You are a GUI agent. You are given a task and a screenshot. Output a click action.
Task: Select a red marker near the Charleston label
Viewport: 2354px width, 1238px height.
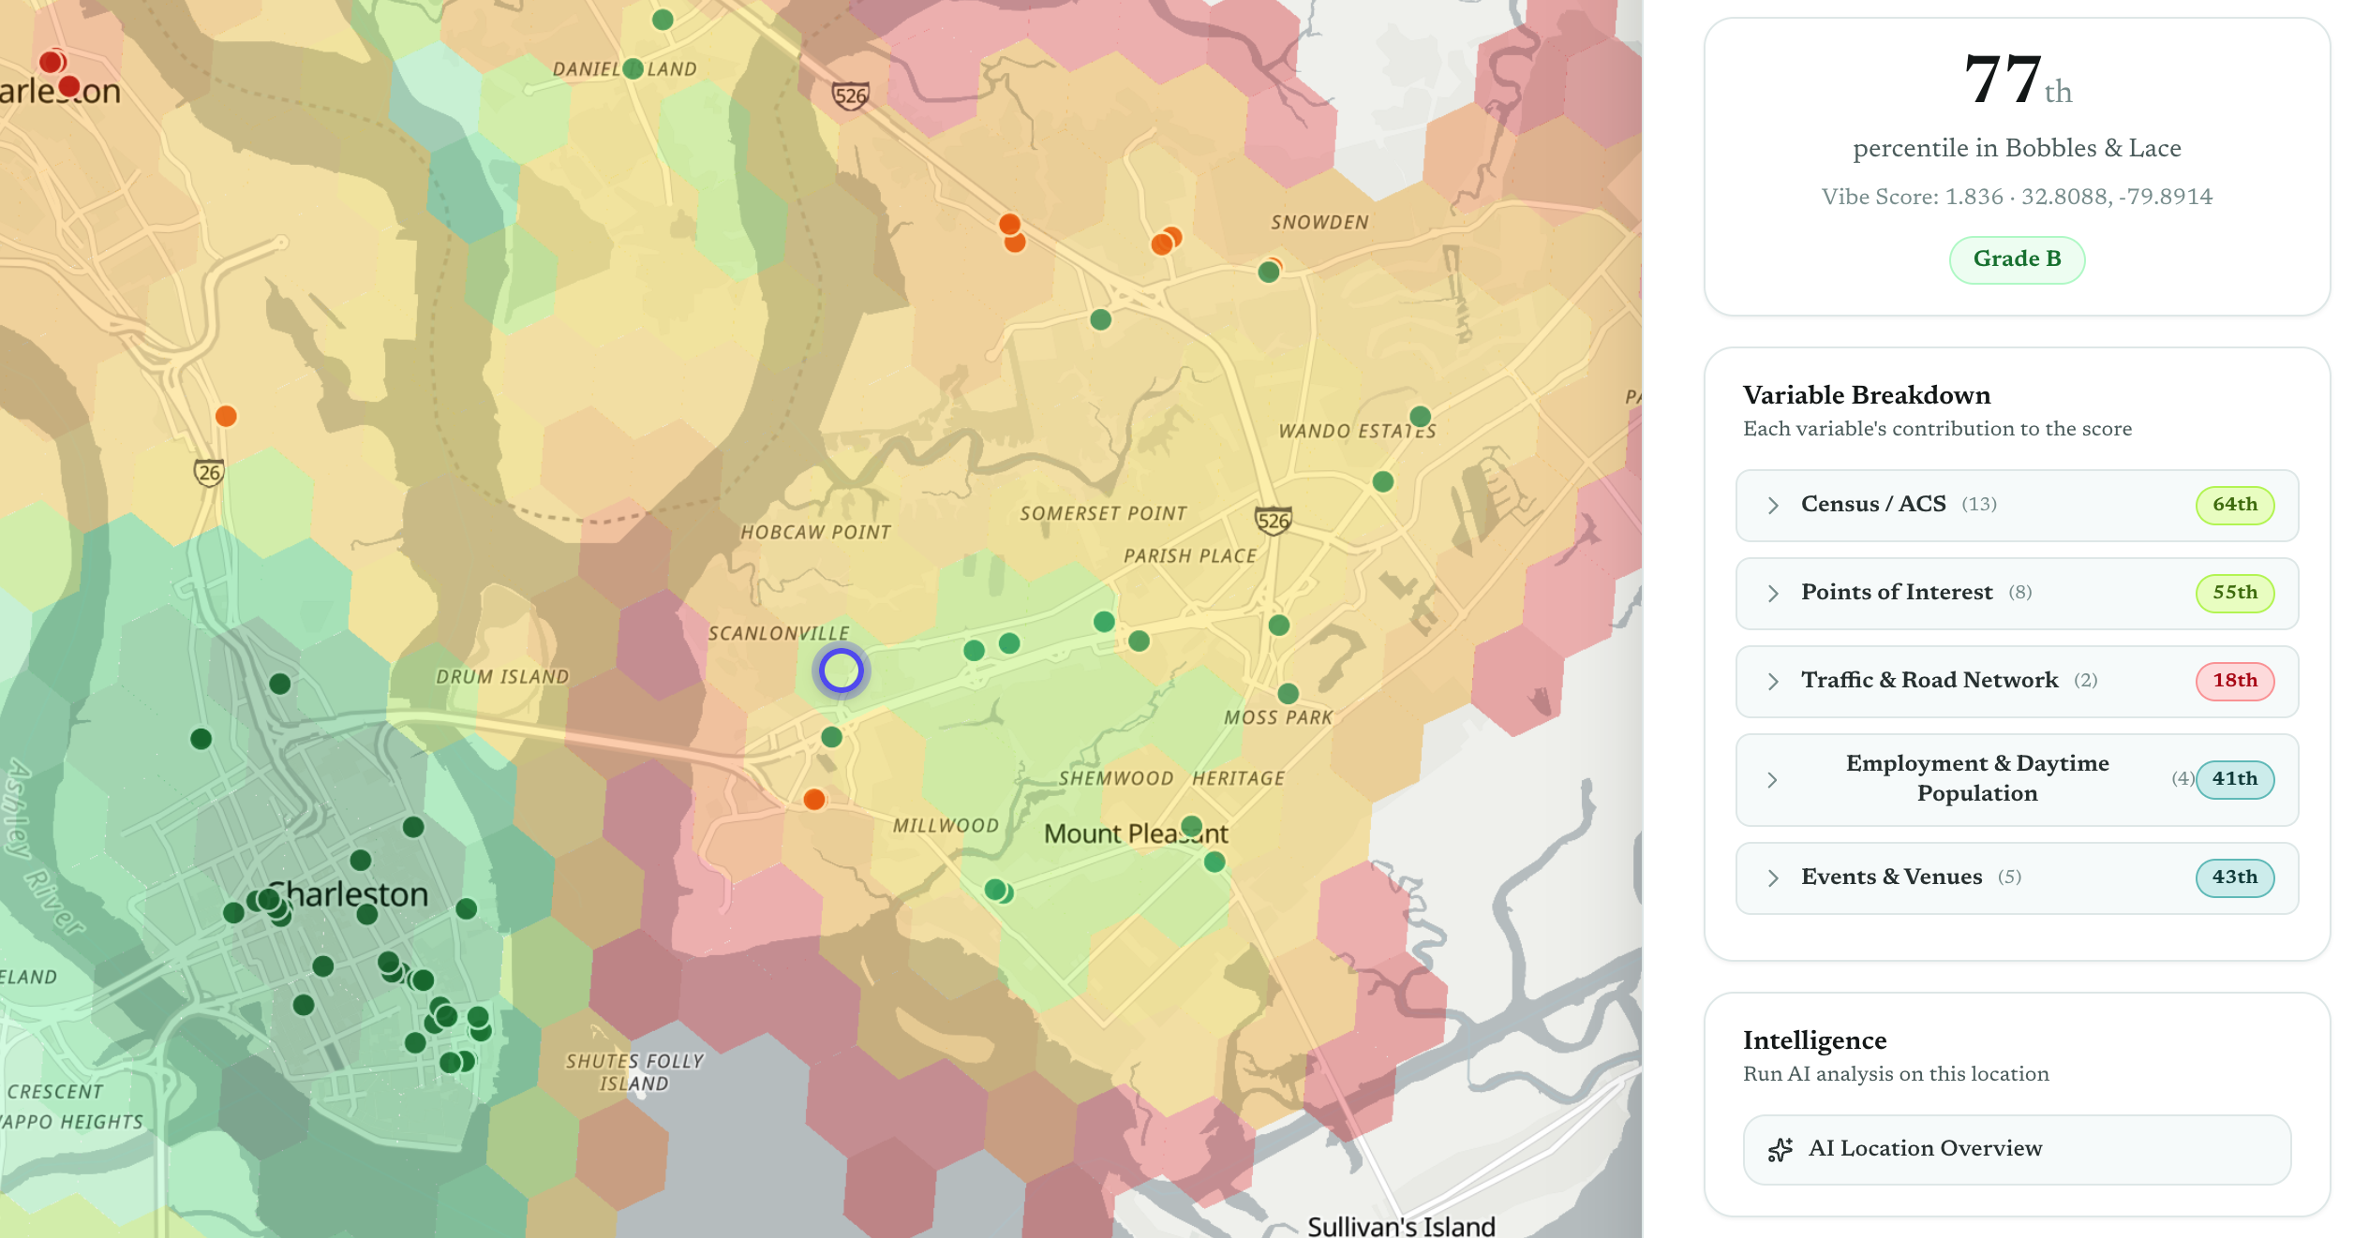[52, 63]
